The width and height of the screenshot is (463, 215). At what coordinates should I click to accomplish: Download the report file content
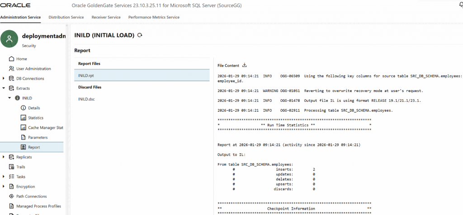click(244, 65)
